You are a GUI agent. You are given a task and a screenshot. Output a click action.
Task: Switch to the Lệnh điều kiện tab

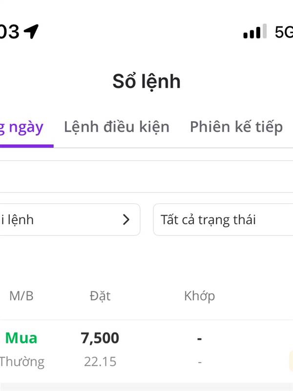pyautogui.click(x=117, y=127)
